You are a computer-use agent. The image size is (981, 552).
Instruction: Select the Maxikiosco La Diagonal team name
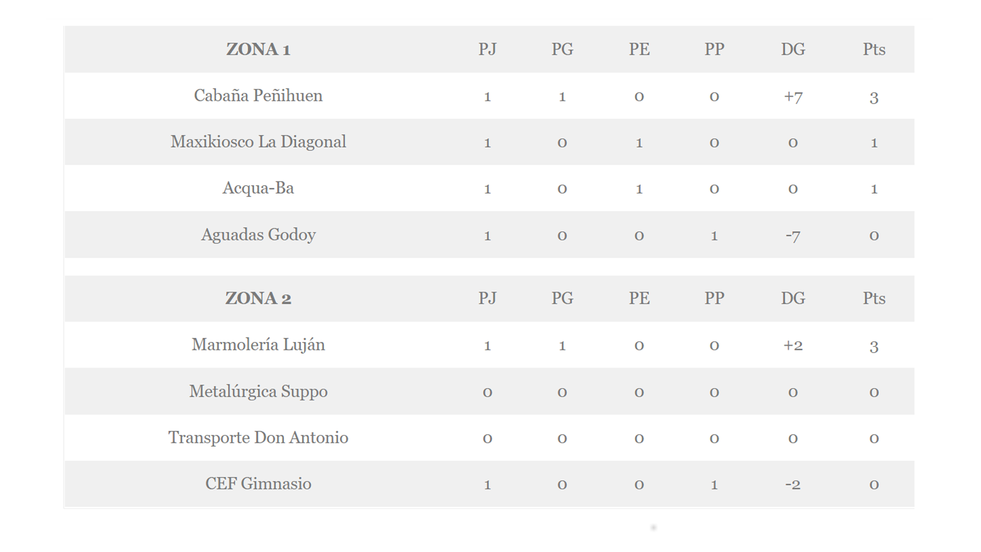258,142
